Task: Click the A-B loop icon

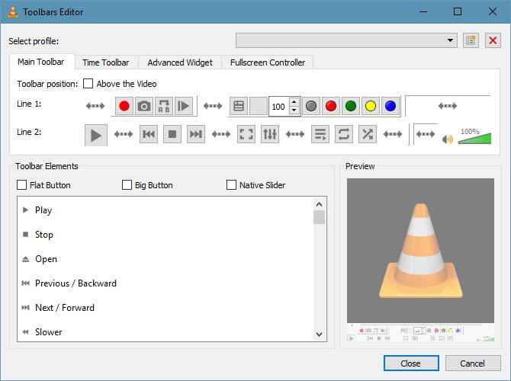Action: coord(164,106)
